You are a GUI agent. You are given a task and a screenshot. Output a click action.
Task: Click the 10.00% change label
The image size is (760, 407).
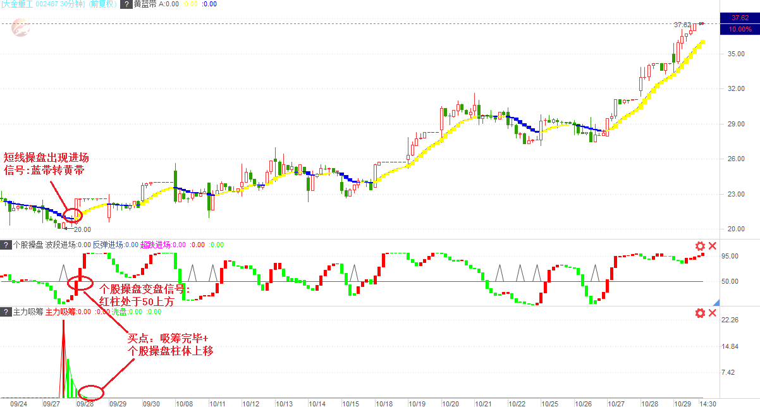(x=740, y=29)
